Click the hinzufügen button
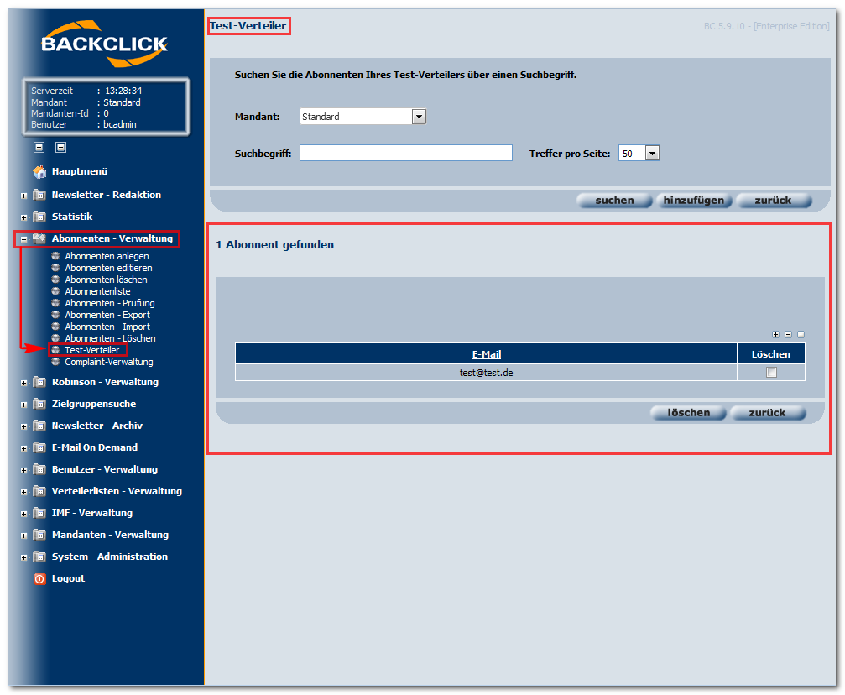Viewport: 845px width, 695px height. (x=694, y=201)
